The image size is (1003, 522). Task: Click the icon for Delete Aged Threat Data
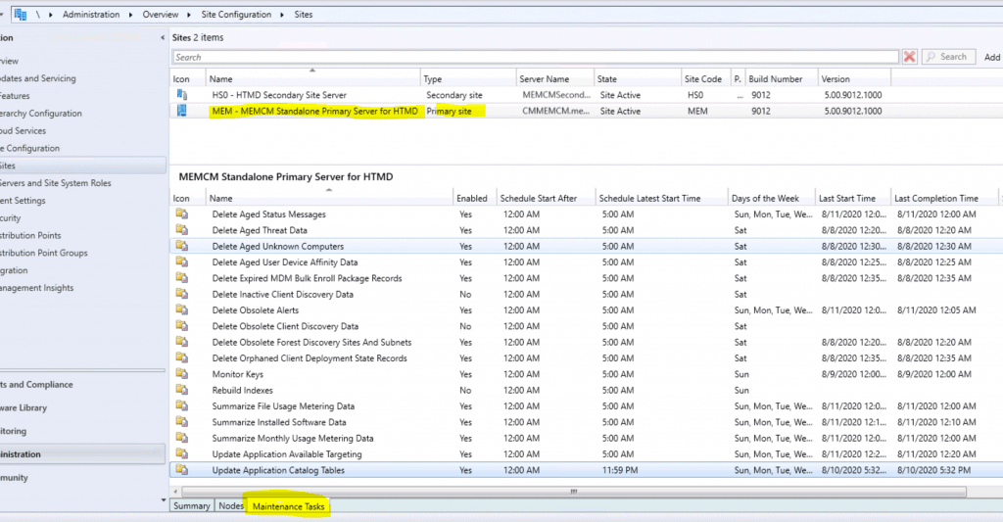[x=181, y=229]
